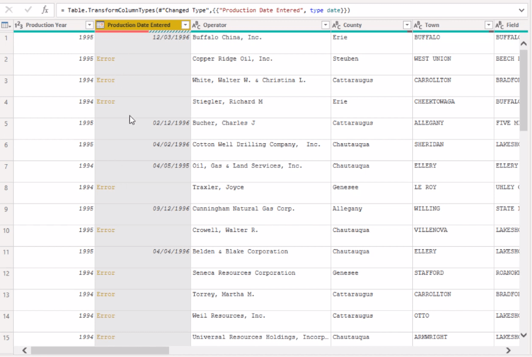Click the vertical scrollbar down arrow
The height and width of the screenshot is (357, 532).
(524, 335)
